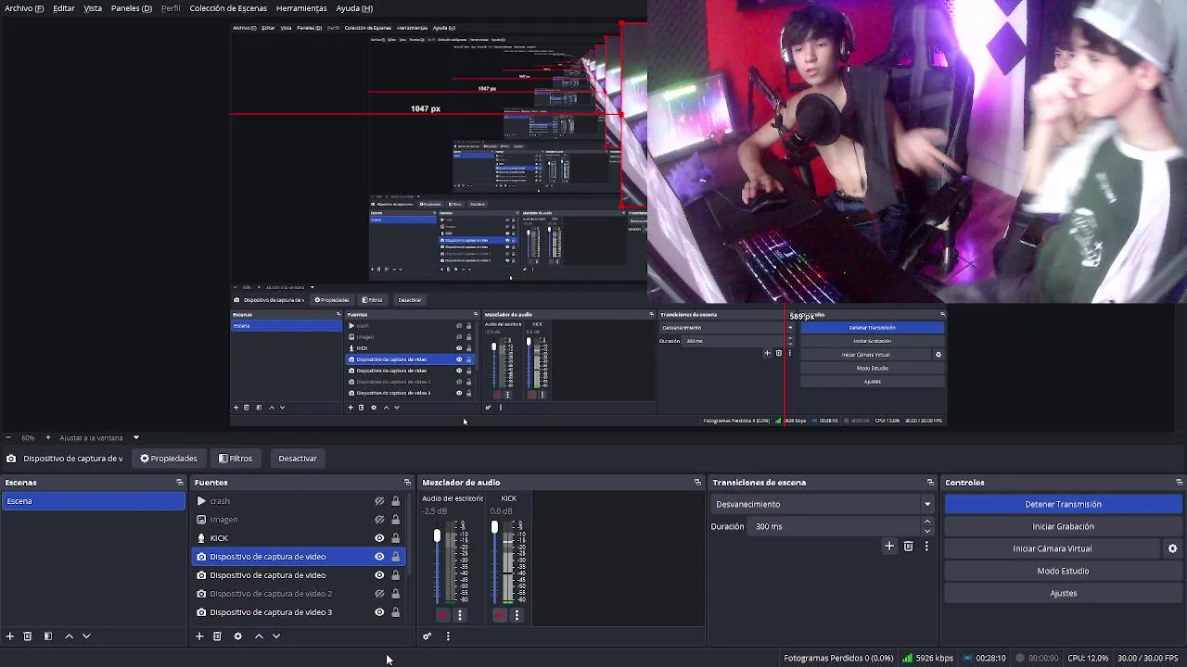1187x667 pixels.
Task: Open source properties gear in Fuentes toolbar
Action: click(x=237, y=636)
